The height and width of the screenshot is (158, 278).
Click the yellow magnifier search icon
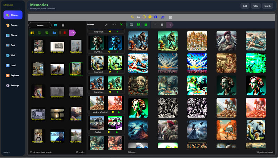pyautogui.click(x=132, y=17)
